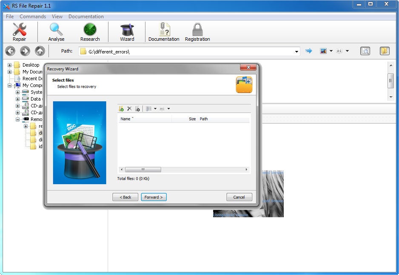
Task: Open the main view mode dropdown arrow
Action: (331, 51)
